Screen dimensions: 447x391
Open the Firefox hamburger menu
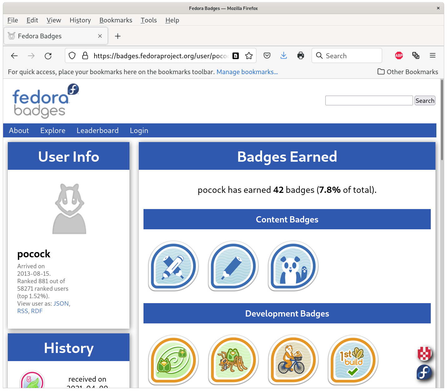point(433,55)
